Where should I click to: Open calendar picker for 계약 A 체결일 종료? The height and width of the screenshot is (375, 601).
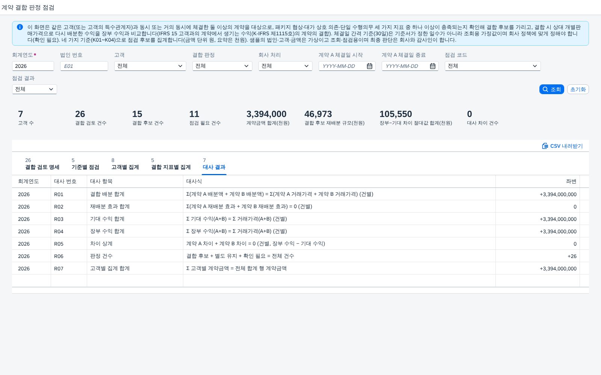click(433, 66)
